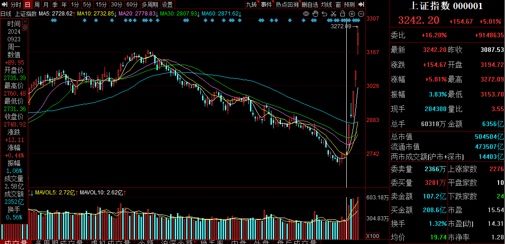Switch to the 1分 minute chart
The height and width of the screenshot is (244, 505).
[75, 5]
